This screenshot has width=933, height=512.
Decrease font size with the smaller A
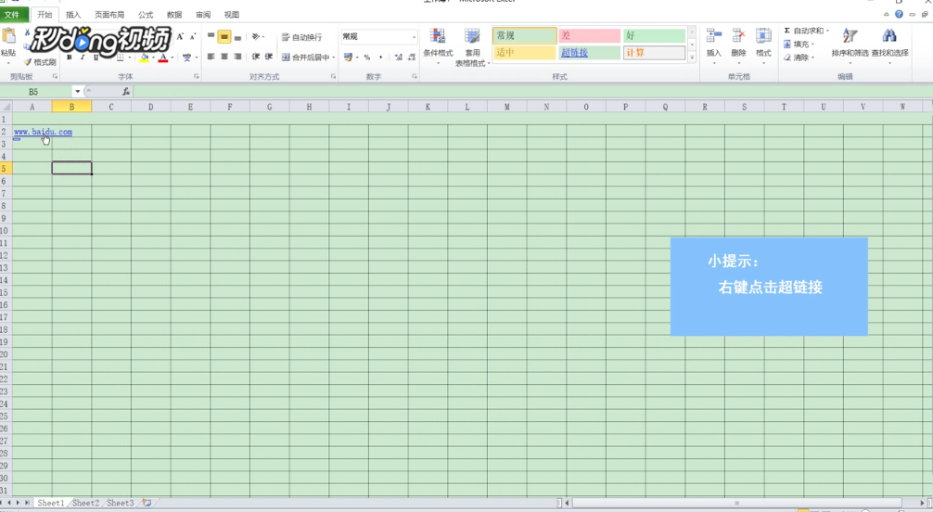192,37
